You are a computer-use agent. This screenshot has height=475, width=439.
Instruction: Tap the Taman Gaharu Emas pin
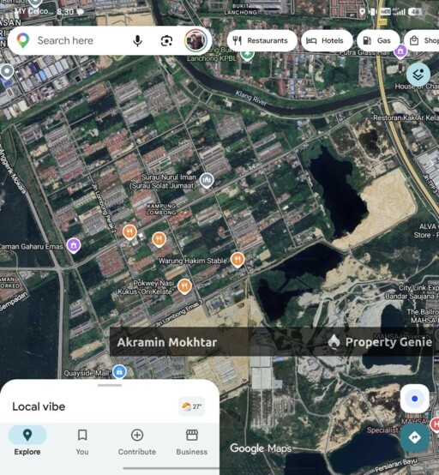pos(74,246)
